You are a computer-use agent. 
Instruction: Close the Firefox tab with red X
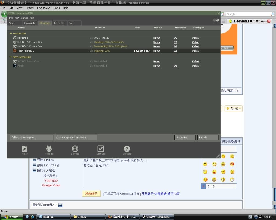(x=269, y=21)
